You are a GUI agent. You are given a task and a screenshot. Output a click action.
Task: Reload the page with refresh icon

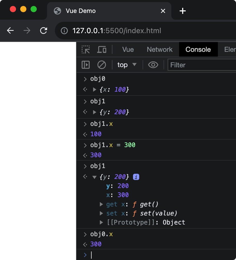43,31
